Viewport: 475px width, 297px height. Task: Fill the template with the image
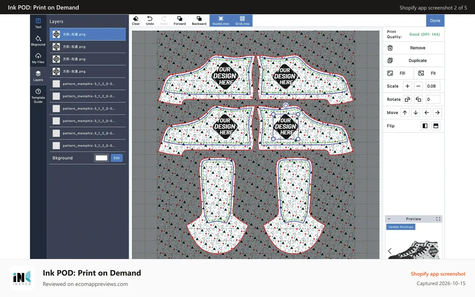click(398, 73)
